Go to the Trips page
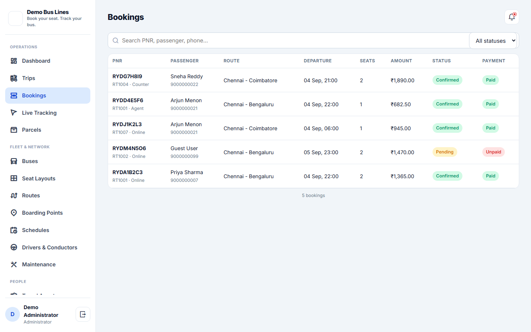This screenshot has width=531, height=332. tap(48, 78)
